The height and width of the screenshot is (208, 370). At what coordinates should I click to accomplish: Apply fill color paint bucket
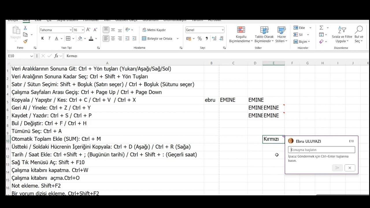click(80, 38)
